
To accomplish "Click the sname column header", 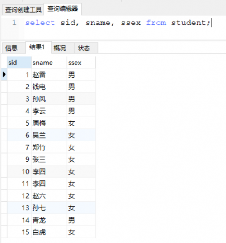I will pos(49,63).
